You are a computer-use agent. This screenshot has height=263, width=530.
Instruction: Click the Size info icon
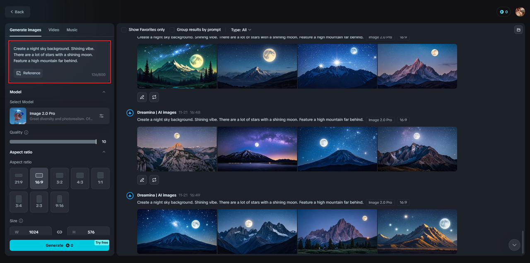(21, 221)
